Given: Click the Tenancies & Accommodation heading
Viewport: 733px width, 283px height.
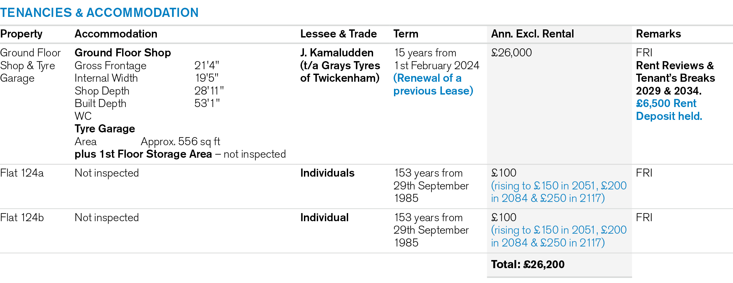Looking at the screenshot, I should 99,12.
